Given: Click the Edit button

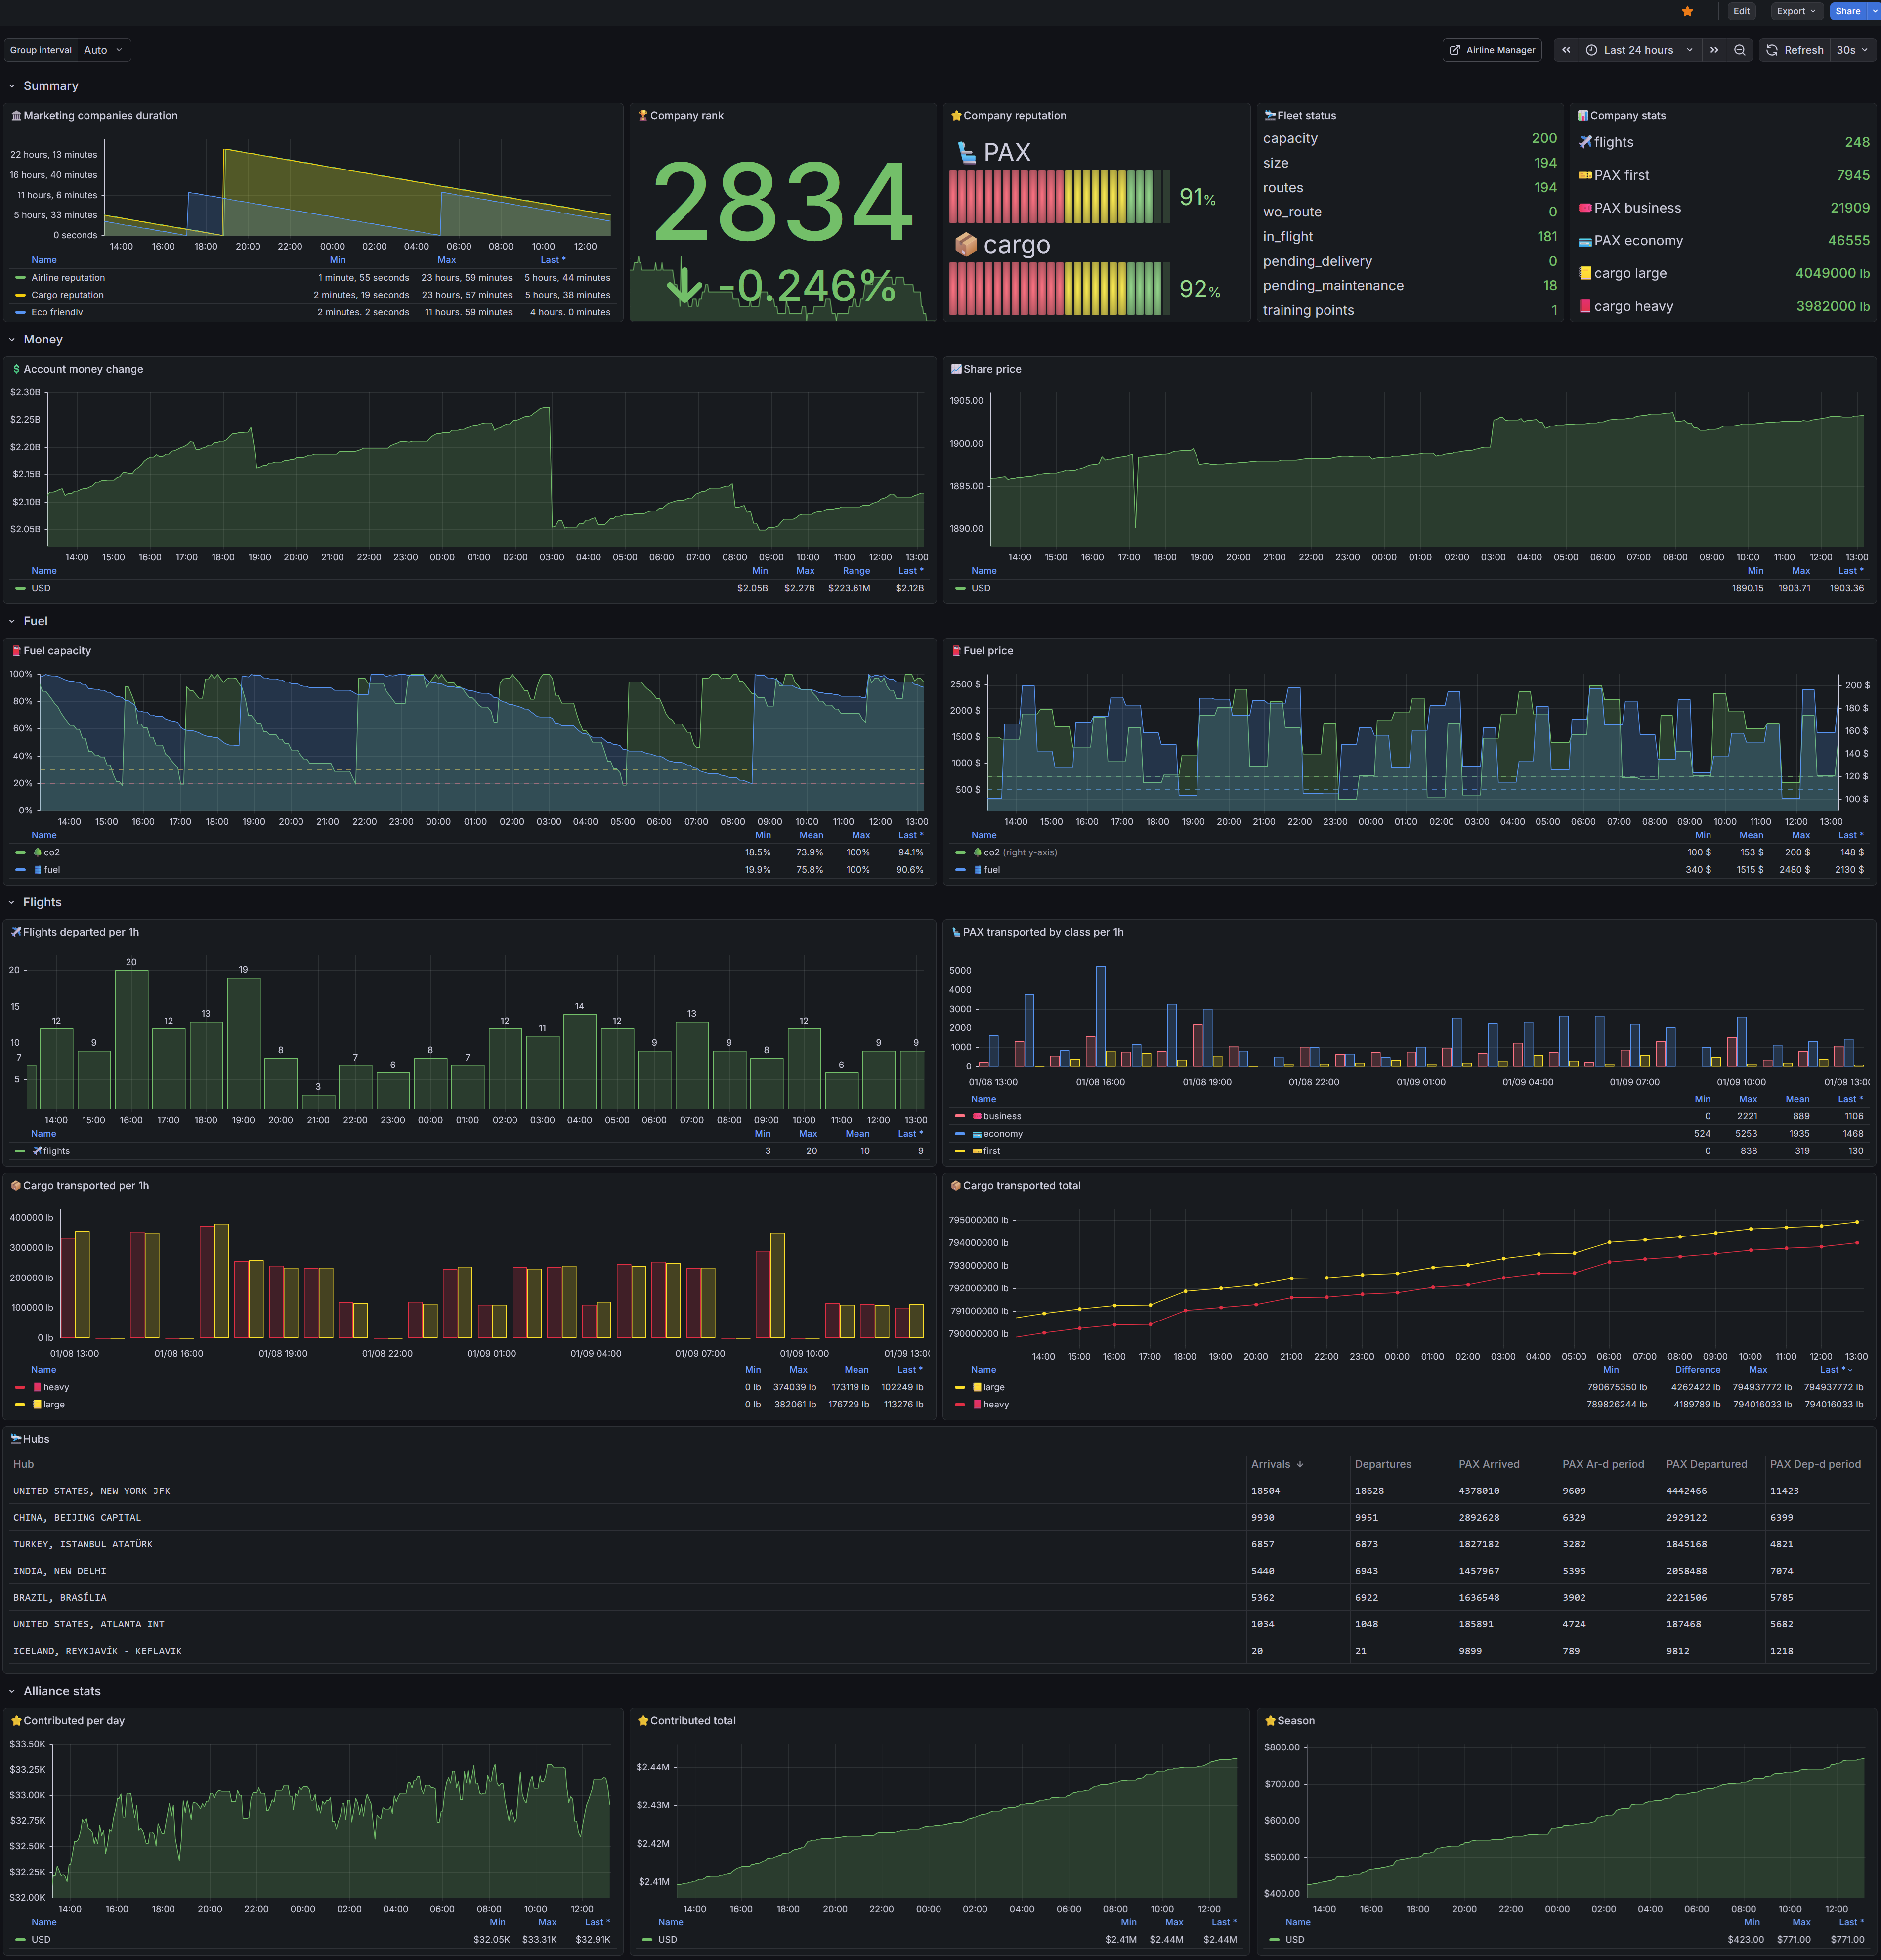Looking at the screenshot, I should click(1741, 11).
